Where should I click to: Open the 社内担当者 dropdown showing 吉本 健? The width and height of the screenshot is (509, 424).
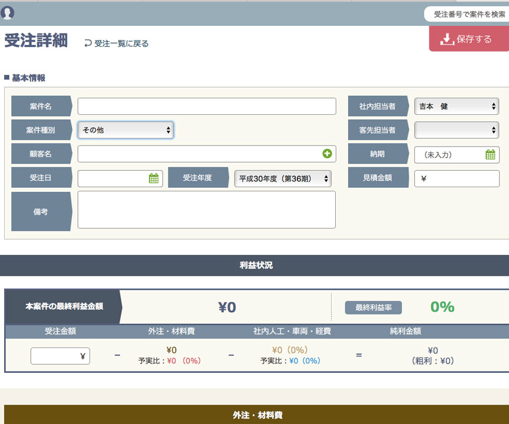[x=457, y=107]
